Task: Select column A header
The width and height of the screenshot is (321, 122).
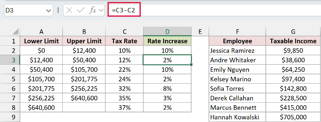Action: click(x=41, y=32)
